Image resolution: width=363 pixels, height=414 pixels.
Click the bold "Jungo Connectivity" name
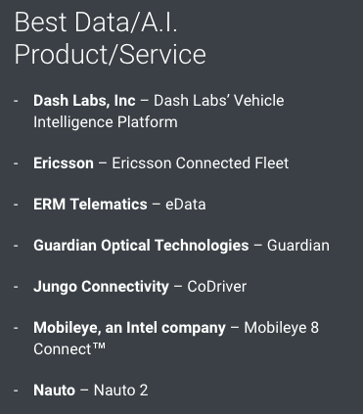click(x=101, y=287)
